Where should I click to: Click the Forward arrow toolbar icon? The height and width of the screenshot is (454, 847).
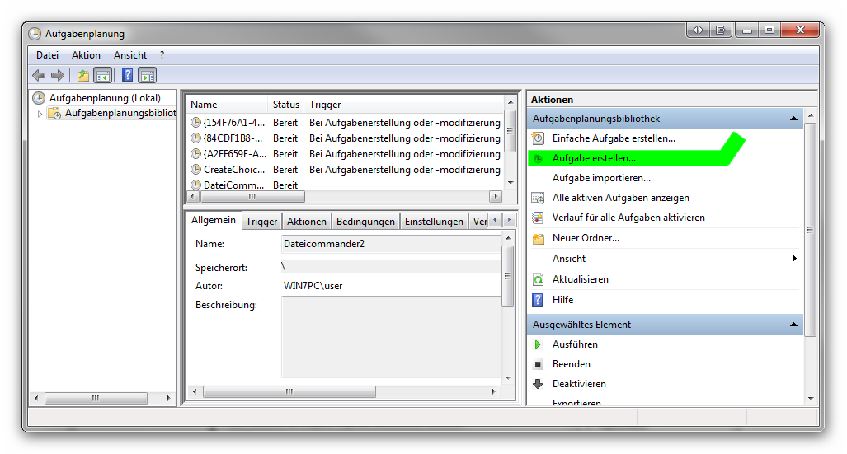[x=58, y=76]
